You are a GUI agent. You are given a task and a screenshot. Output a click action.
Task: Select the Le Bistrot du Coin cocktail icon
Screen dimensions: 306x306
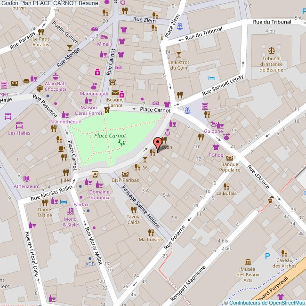point(178,54)
